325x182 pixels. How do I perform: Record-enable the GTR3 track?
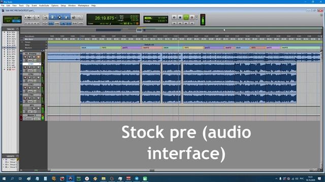(25, 88)
